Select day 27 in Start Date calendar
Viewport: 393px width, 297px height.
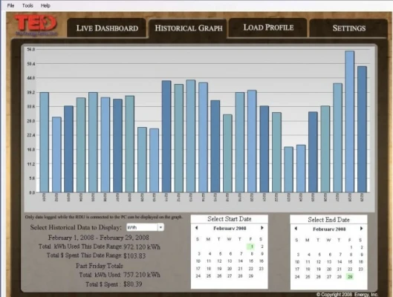(x=230, y=275)
